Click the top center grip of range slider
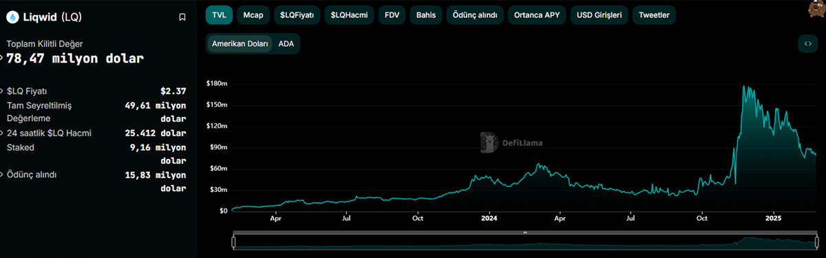 click(x=525, y=233)
